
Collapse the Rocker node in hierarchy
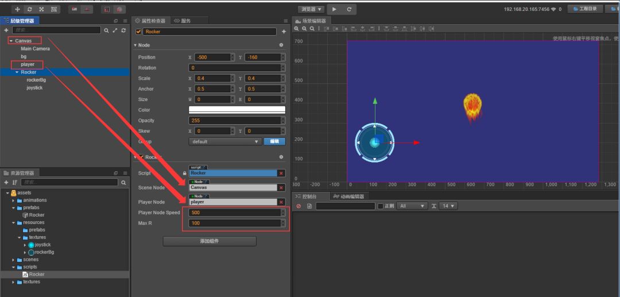click(17, 72)
